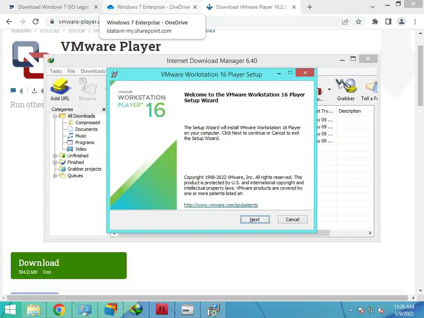Open a new browser tab
The image size is (424, 318).
tap(310, 7)
